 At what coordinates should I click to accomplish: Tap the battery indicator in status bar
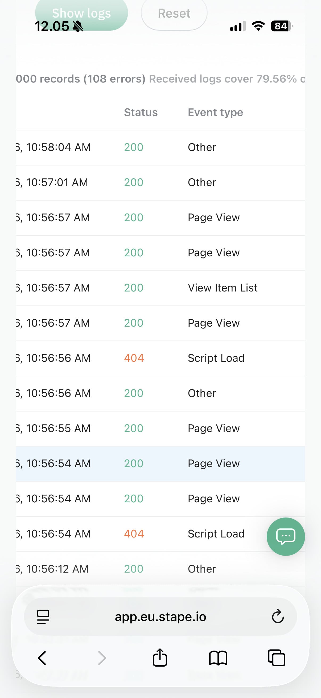[x=281, y=26]
